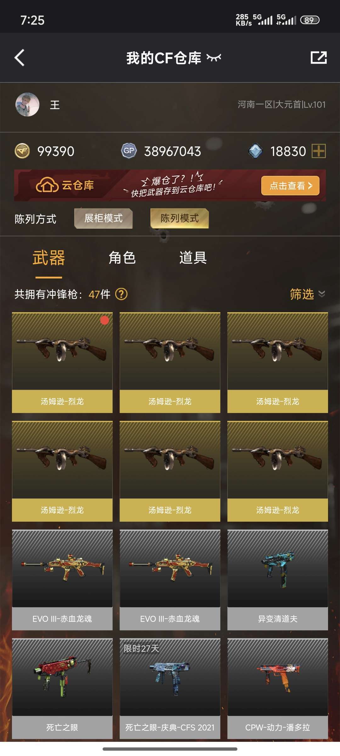Switch to 展柜模式 display mode
The width and height of the screenshot is (340, 756).
tap(104, 218)
